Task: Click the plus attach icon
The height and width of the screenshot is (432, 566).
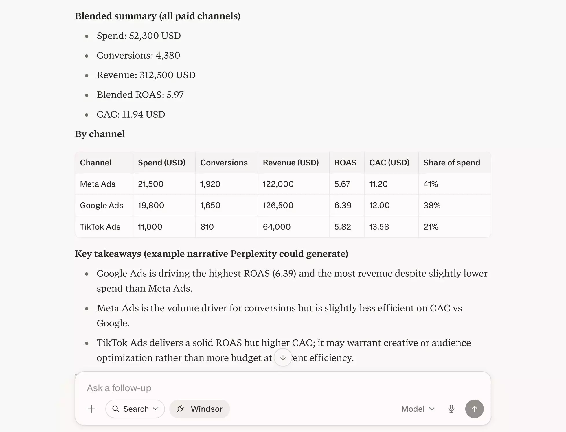Action: coord(91,409)
